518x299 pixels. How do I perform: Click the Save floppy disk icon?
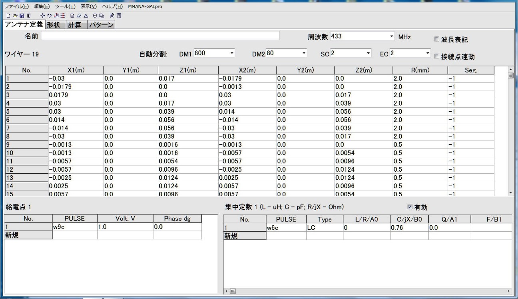22,16
